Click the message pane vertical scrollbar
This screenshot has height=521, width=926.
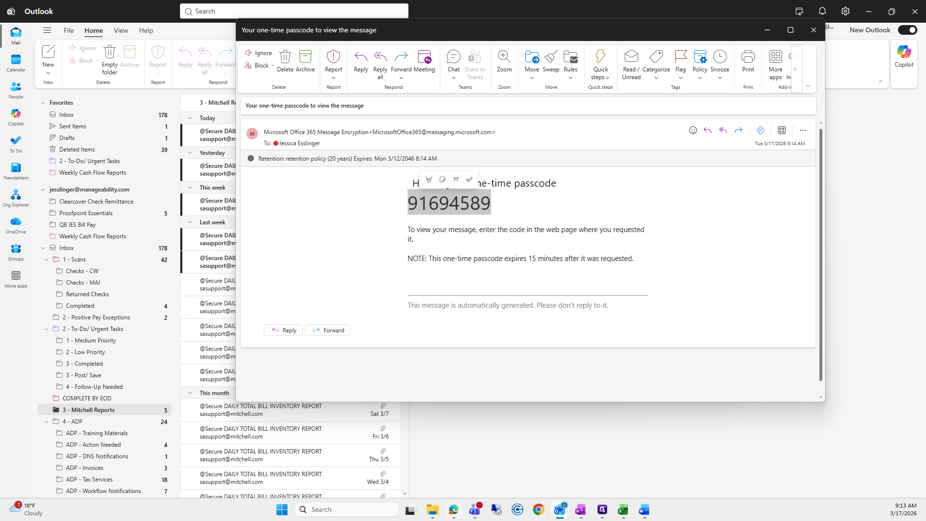click(x=820, y=255)
